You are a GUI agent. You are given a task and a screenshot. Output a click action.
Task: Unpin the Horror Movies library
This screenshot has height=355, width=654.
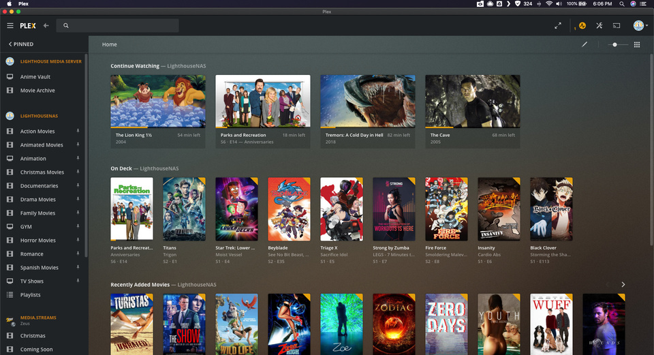[x=78, y=241]
